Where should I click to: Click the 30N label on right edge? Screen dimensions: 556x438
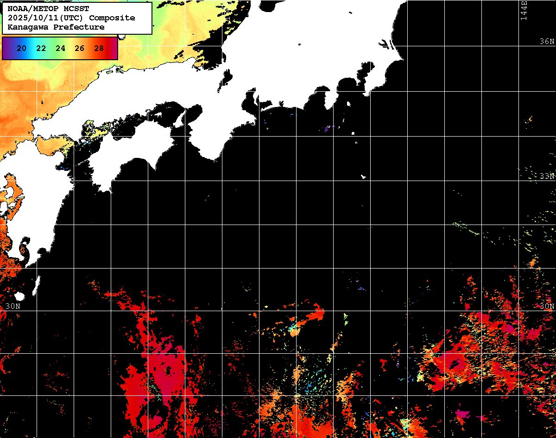click(x=547, y=306)
